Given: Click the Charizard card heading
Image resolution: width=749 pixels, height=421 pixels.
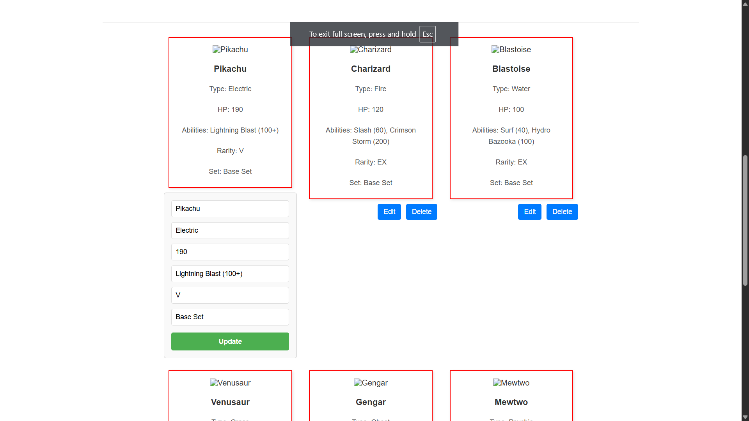Looking at the screenshot, I should tap(371, 69).
